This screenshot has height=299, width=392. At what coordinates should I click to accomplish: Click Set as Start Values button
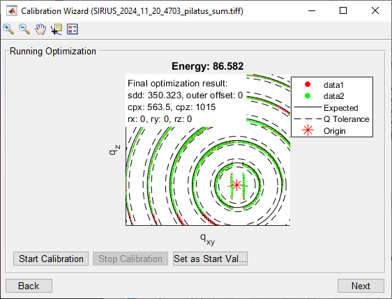(210, 259)
